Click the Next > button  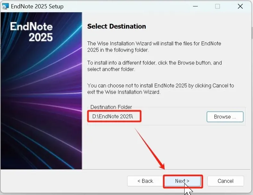(x=183, y=181)
